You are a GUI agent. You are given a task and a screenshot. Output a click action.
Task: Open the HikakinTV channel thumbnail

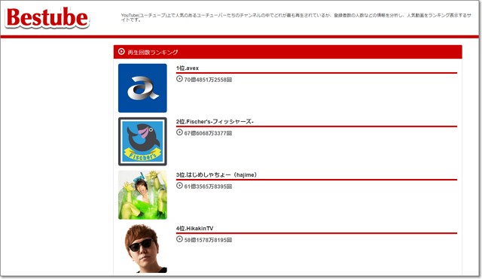point(142,248)
